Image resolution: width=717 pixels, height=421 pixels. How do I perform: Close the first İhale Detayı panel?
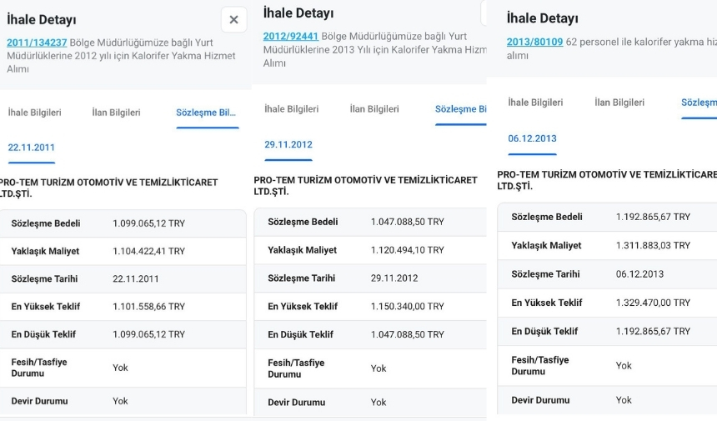point(233,19)
